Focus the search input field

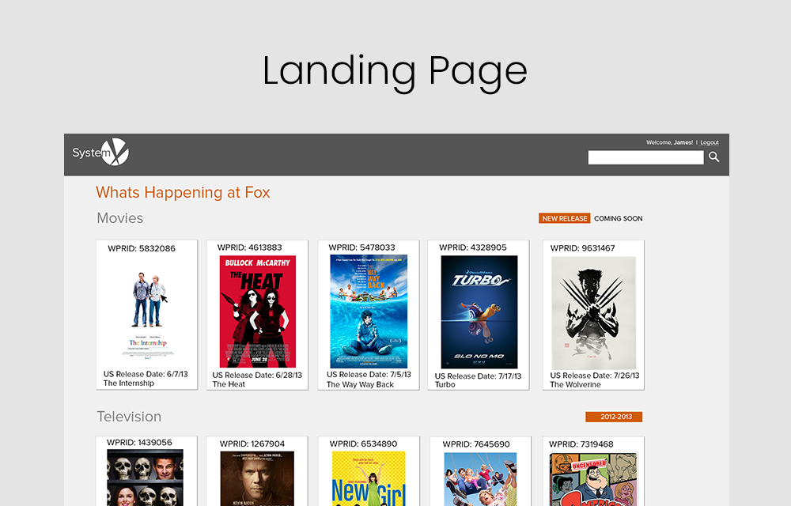[x=645, y=158]
